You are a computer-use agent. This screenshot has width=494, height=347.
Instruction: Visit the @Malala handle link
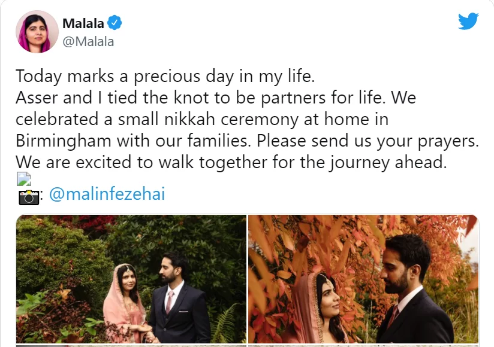[88, 42]
